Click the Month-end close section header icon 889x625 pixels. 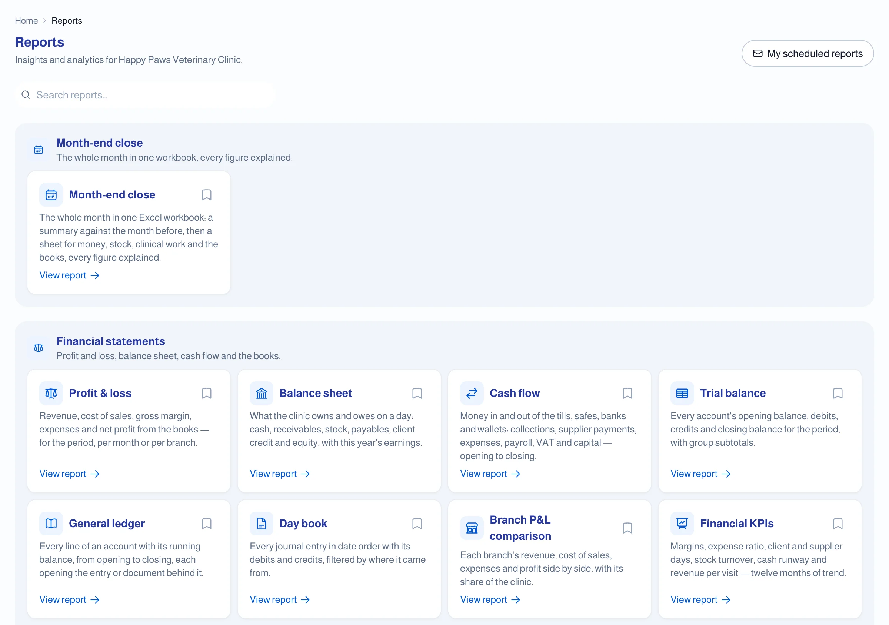pos(38,150)
